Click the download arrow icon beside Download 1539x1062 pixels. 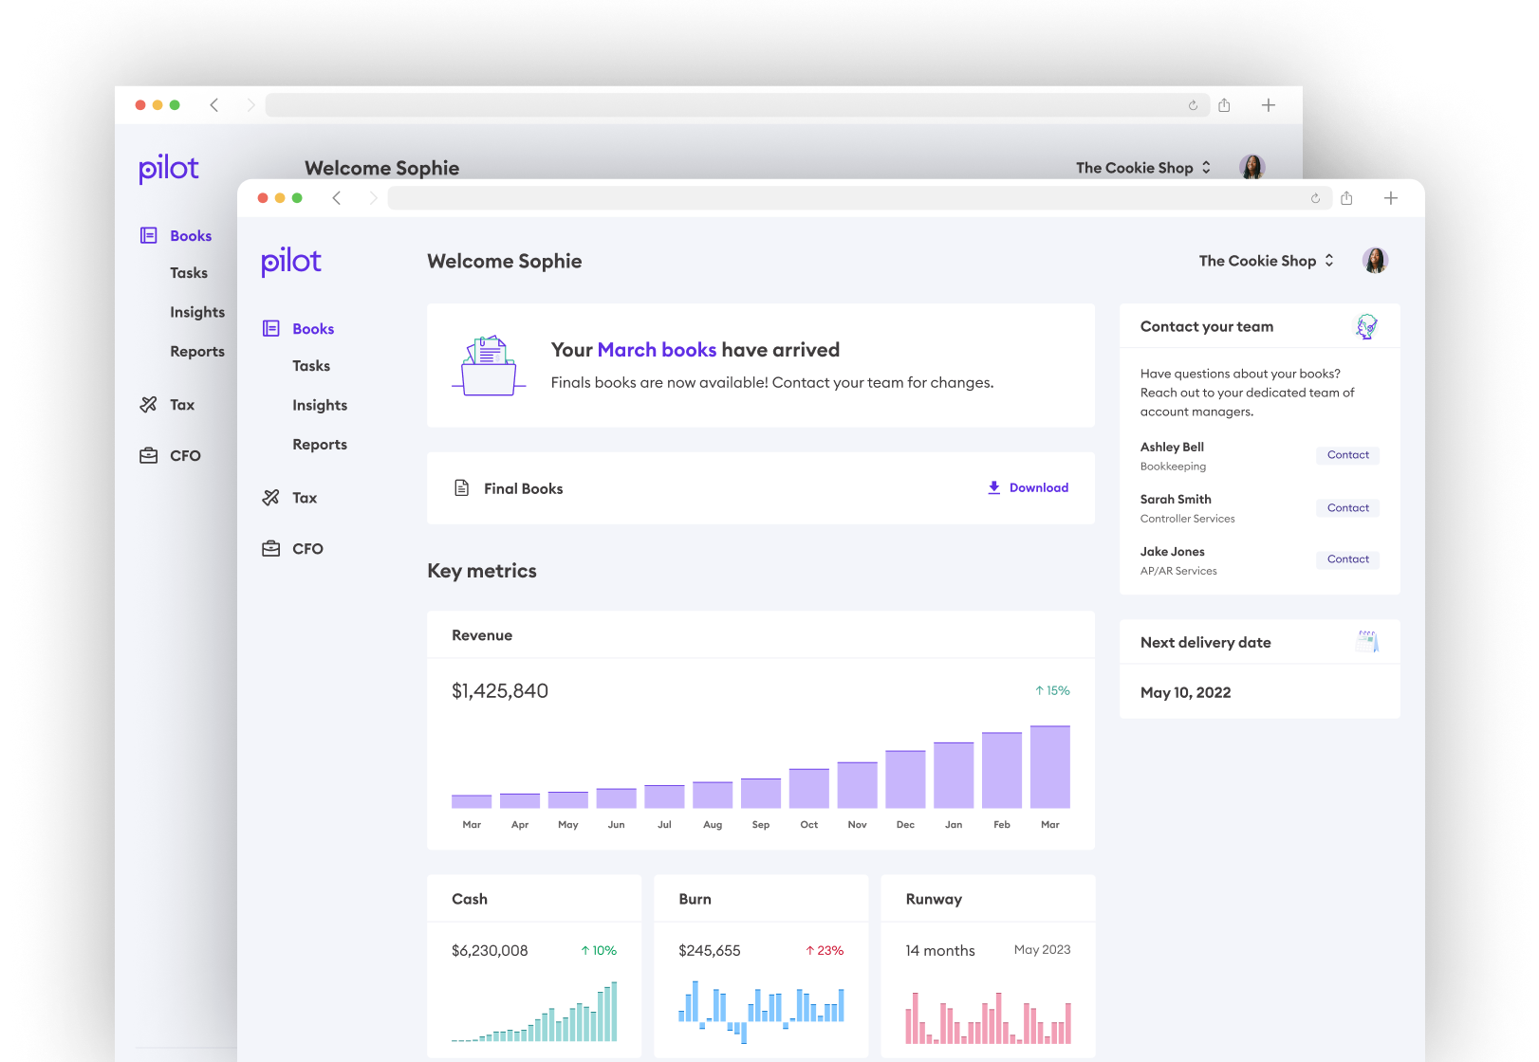(993, 487)
